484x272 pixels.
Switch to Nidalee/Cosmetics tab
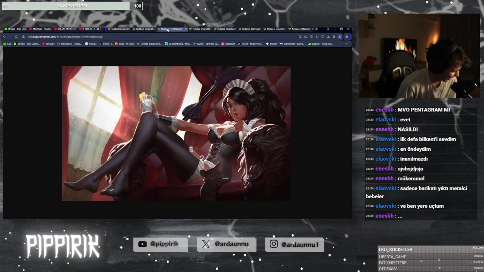tap(118, 29)
